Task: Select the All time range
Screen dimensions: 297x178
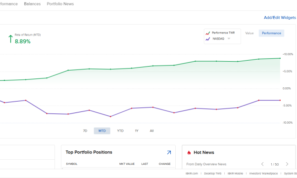Action: (151, 131)
